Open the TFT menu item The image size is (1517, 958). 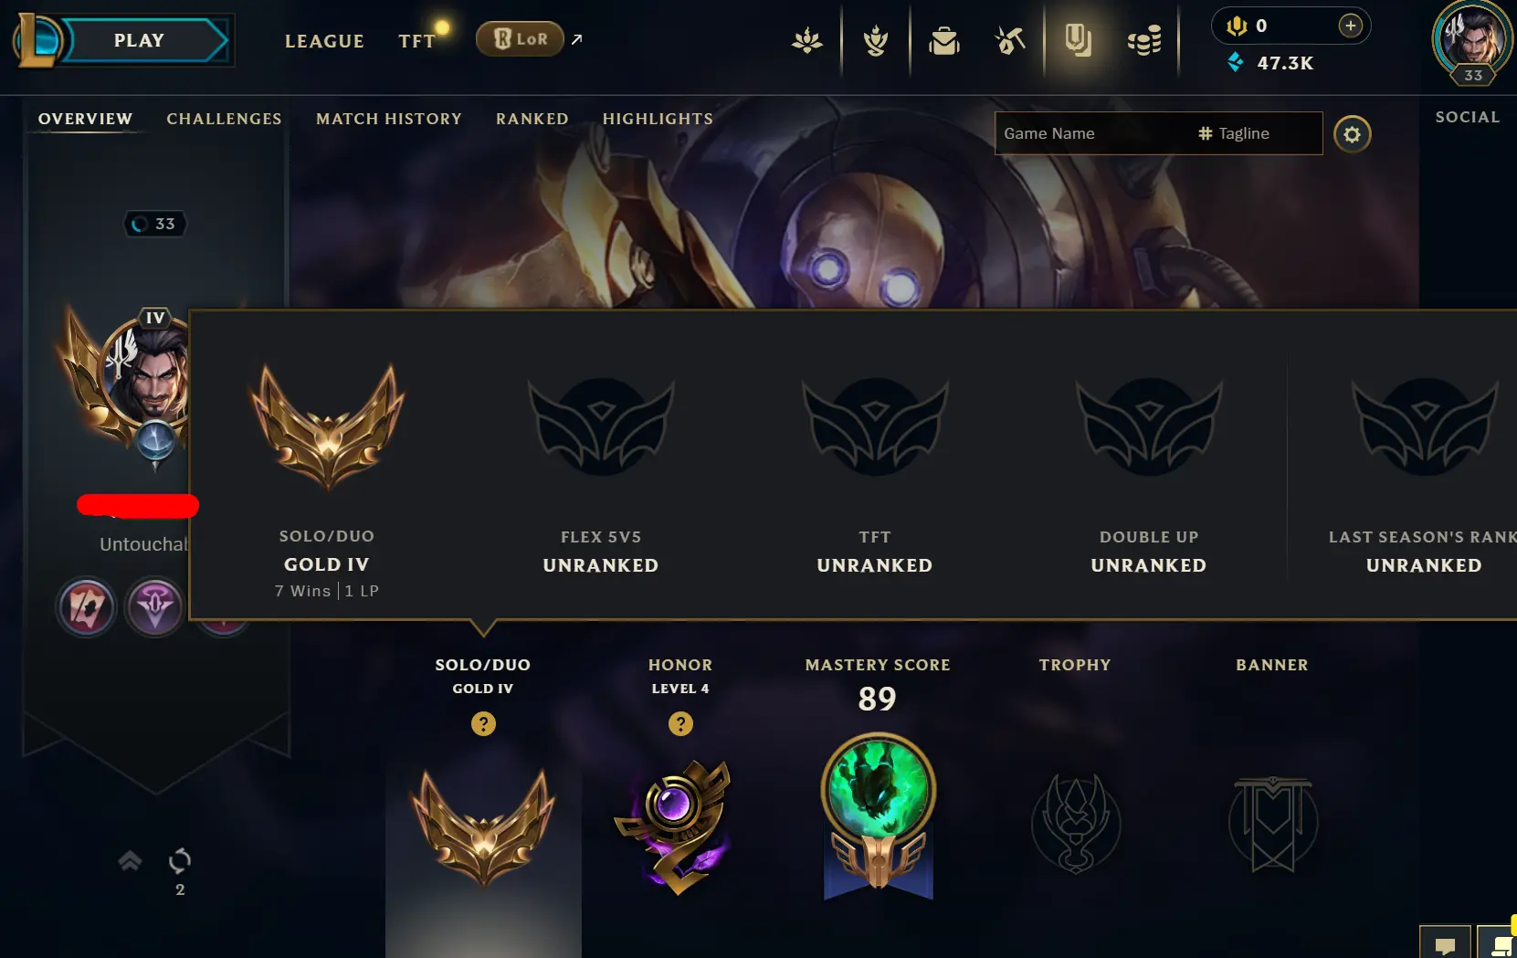click(x=416, y=41)
